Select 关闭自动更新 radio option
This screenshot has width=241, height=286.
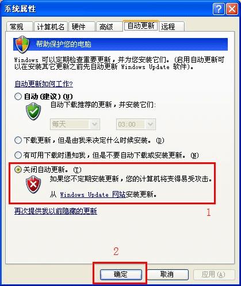coord(18,169)
